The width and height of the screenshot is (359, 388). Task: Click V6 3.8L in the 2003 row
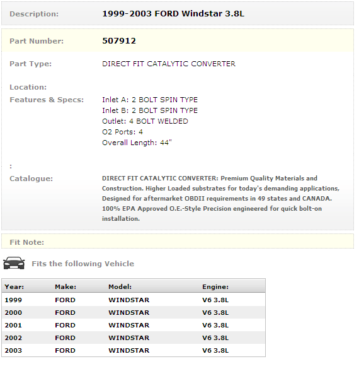tap(215, 350)
